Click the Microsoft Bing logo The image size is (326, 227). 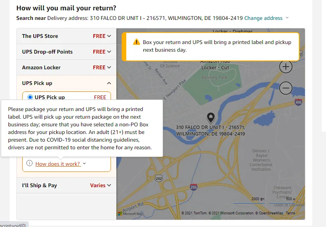(125, 213)
